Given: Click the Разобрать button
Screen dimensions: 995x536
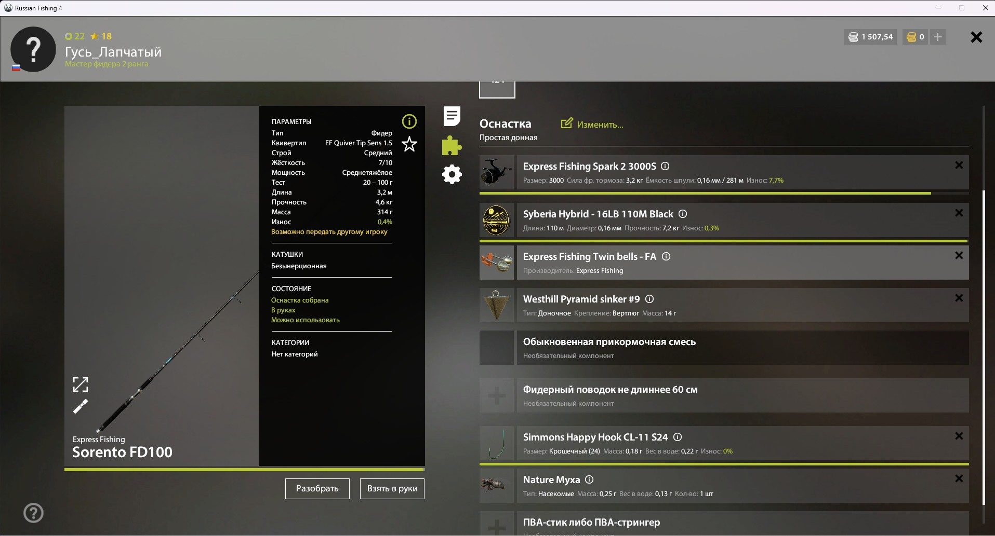Looking at the screenshot, I should coord(317,489).
